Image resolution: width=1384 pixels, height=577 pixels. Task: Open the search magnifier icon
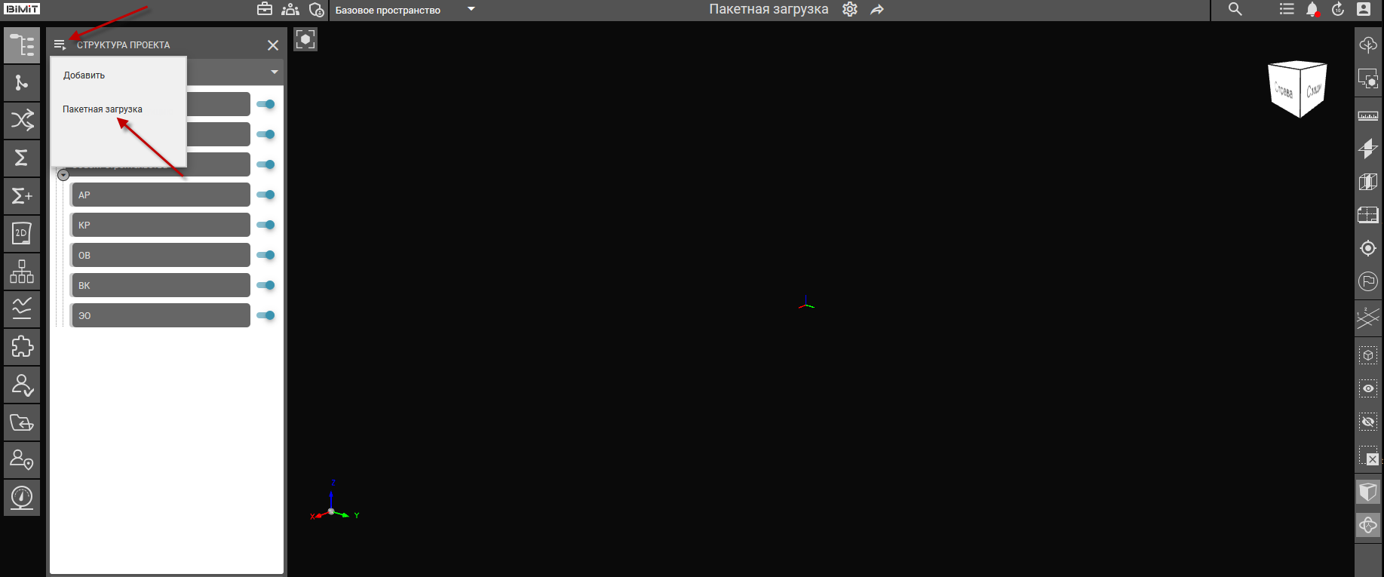1235,10
